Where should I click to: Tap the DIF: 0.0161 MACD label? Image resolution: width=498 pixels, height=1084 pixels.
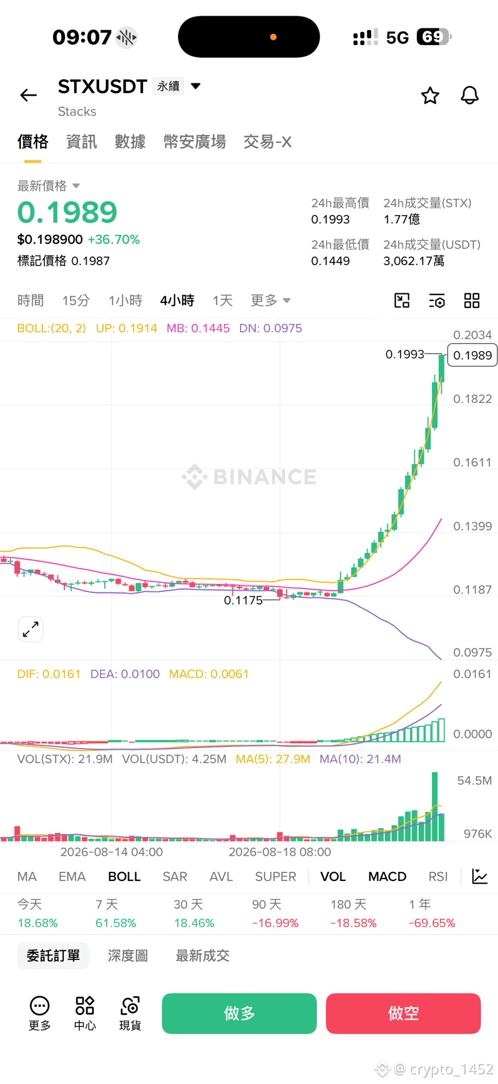point(49,674)
